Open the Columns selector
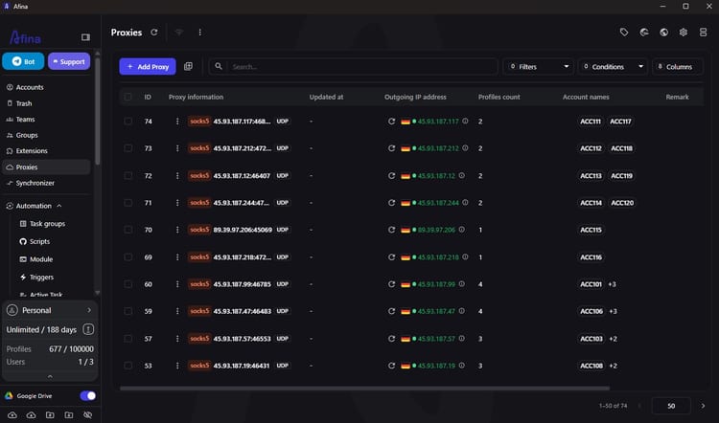Viewport: 719px width, 423px height. (x=677, y=66)
